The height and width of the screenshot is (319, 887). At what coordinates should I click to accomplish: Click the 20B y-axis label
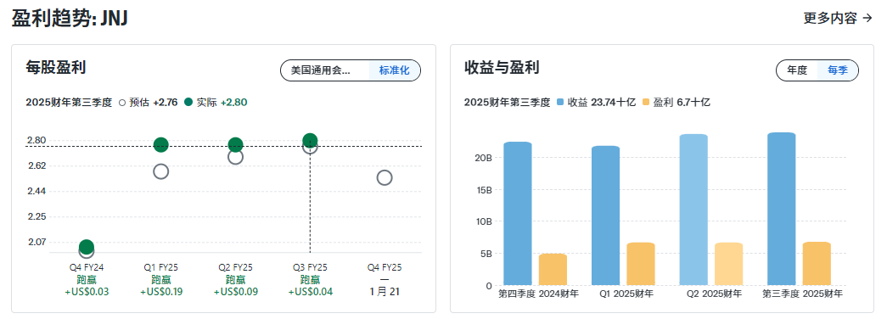(x=485, y=158)
